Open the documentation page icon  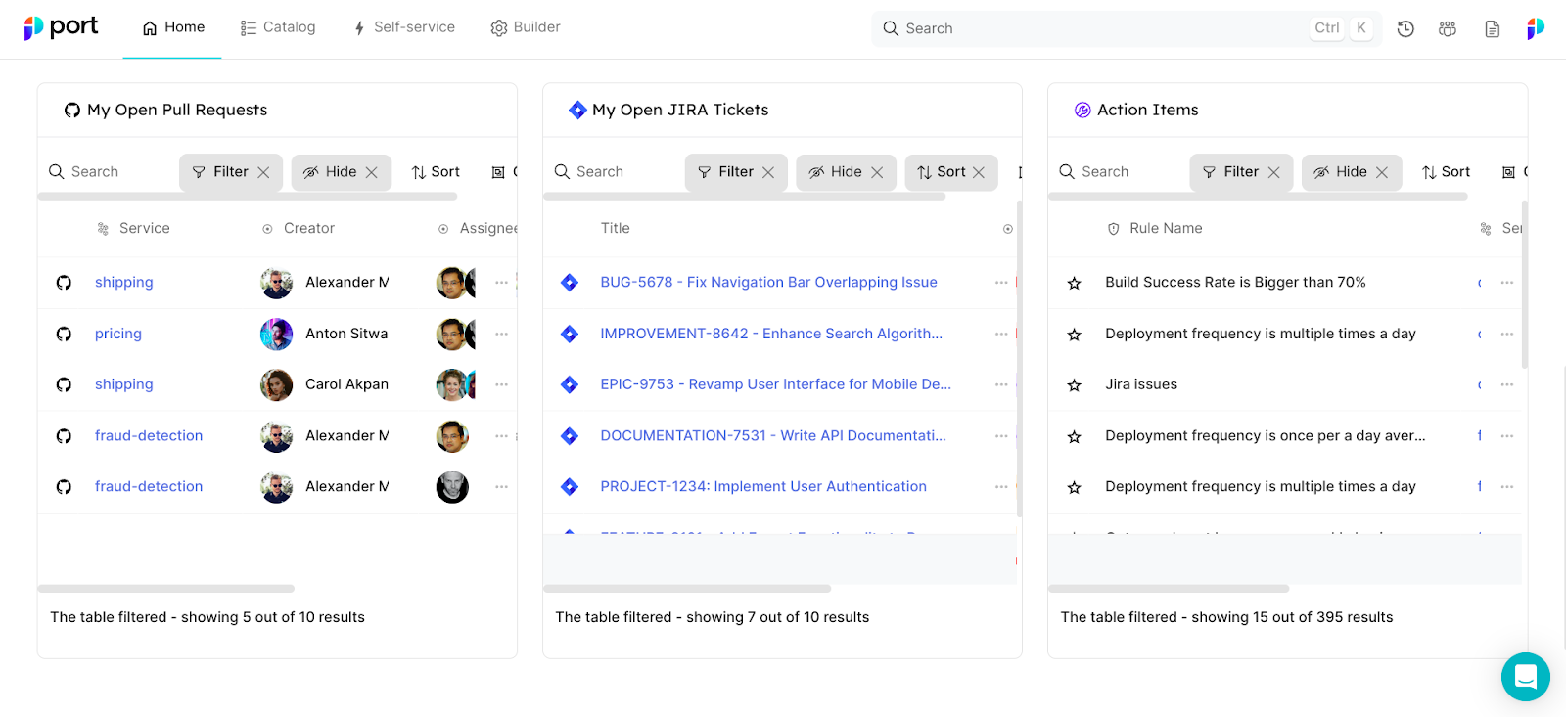pyautogui.click(x=1492, y=29)
